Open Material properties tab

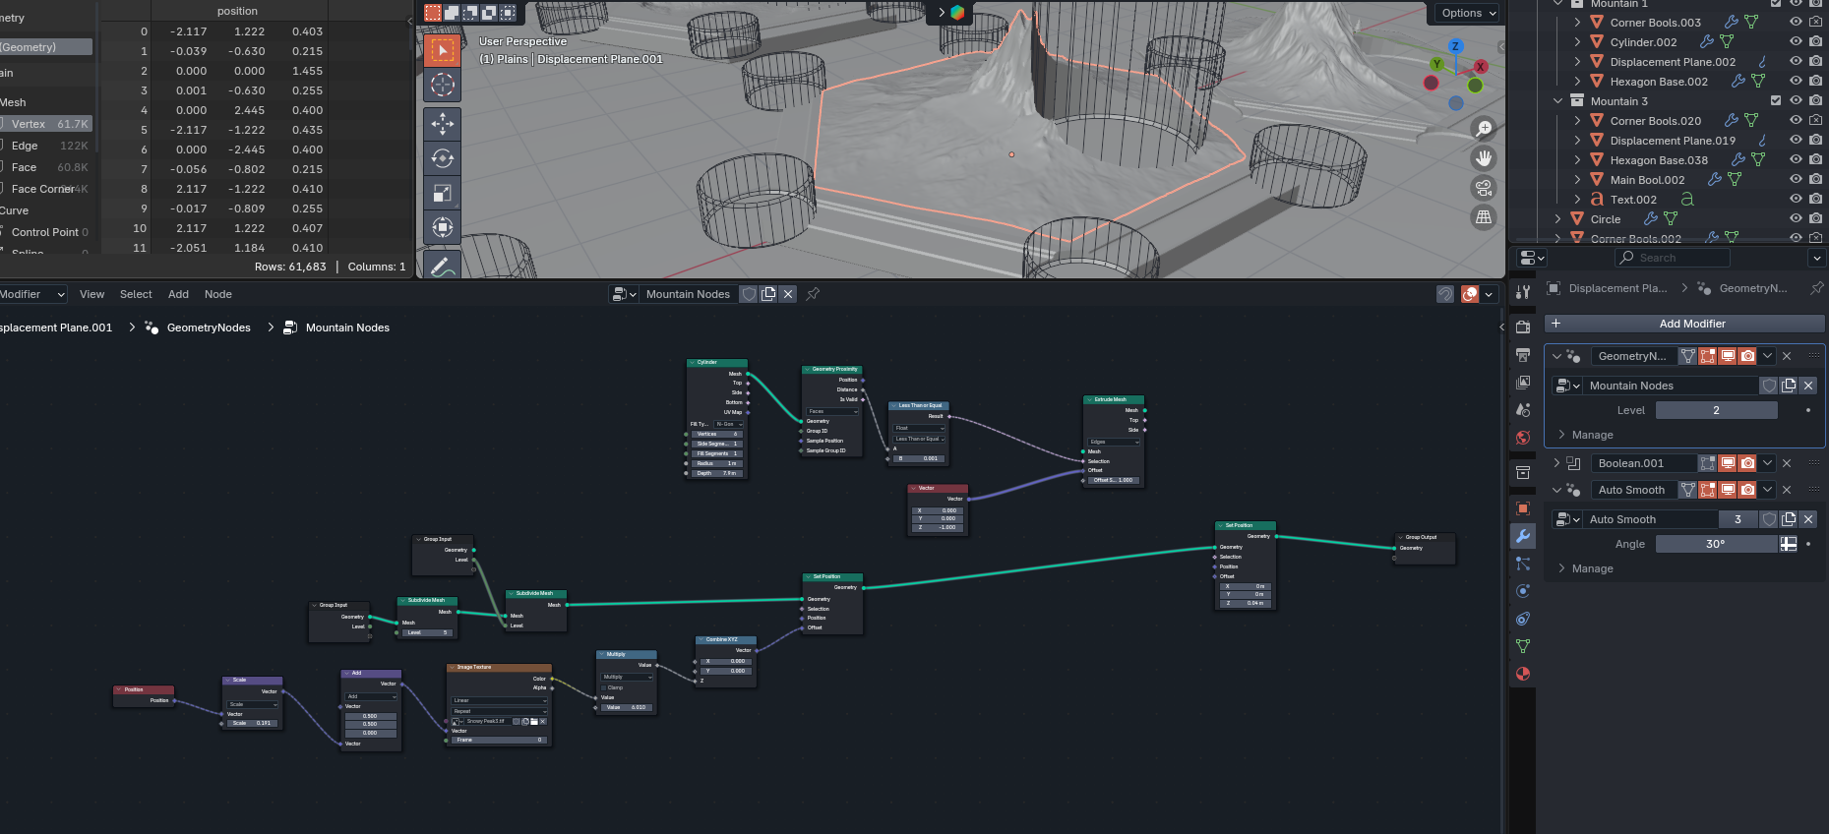pyautogui.click(x=1523, y=674)
